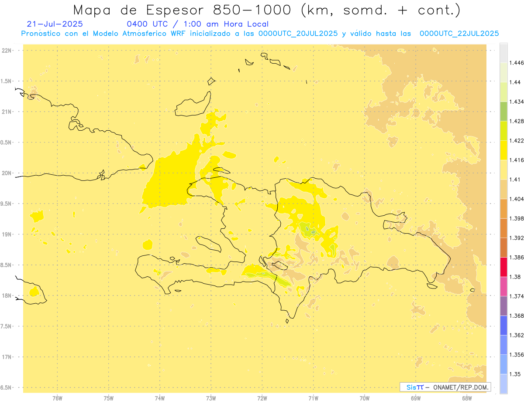The height and width of the screenshot is (404, 524).
Task: Click the '21N' latitude label
Action: 7,112
